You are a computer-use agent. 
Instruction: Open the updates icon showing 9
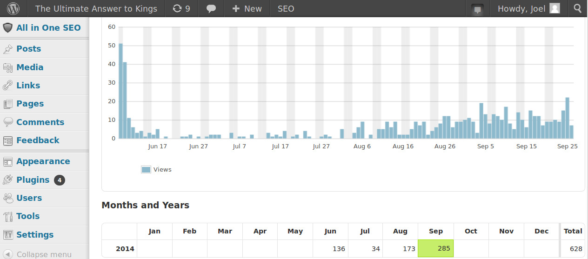coord(181,8)
